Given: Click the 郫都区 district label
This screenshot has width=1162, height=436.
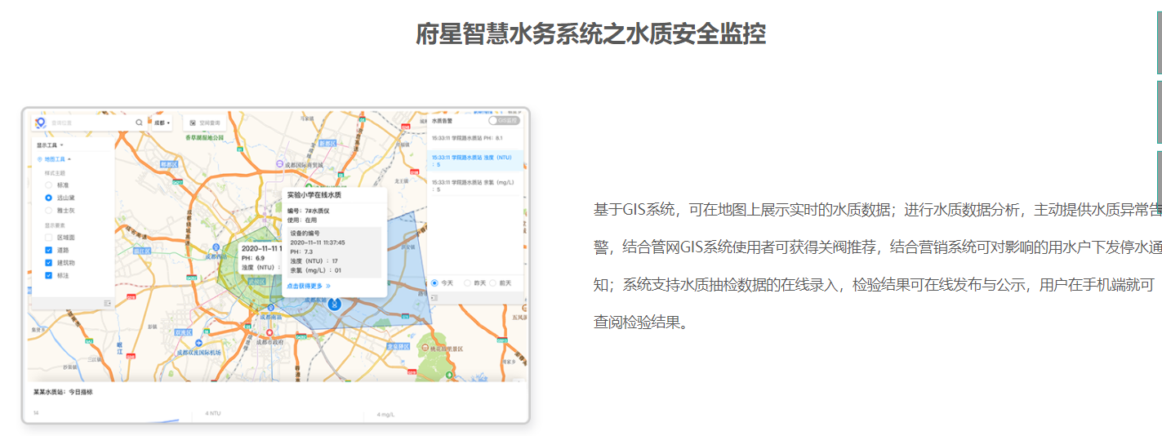Looking at the screenshot, I should click(168, 165).
